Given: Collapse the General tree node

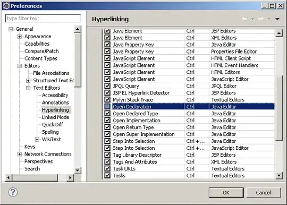Looking at the screenshot, I should [x=11, y=29].
